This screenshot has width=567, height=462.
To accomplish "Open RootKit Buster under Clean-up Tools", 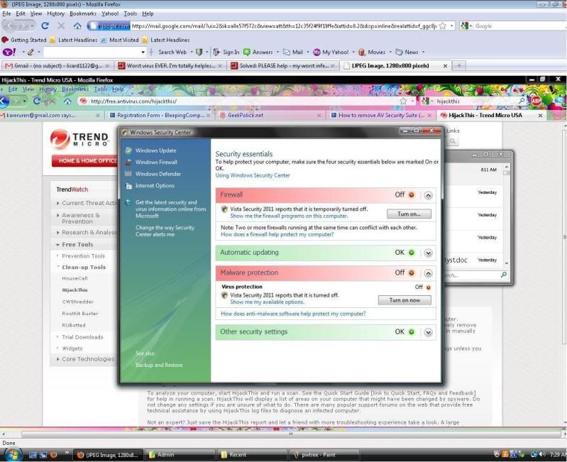I will 80,314.
